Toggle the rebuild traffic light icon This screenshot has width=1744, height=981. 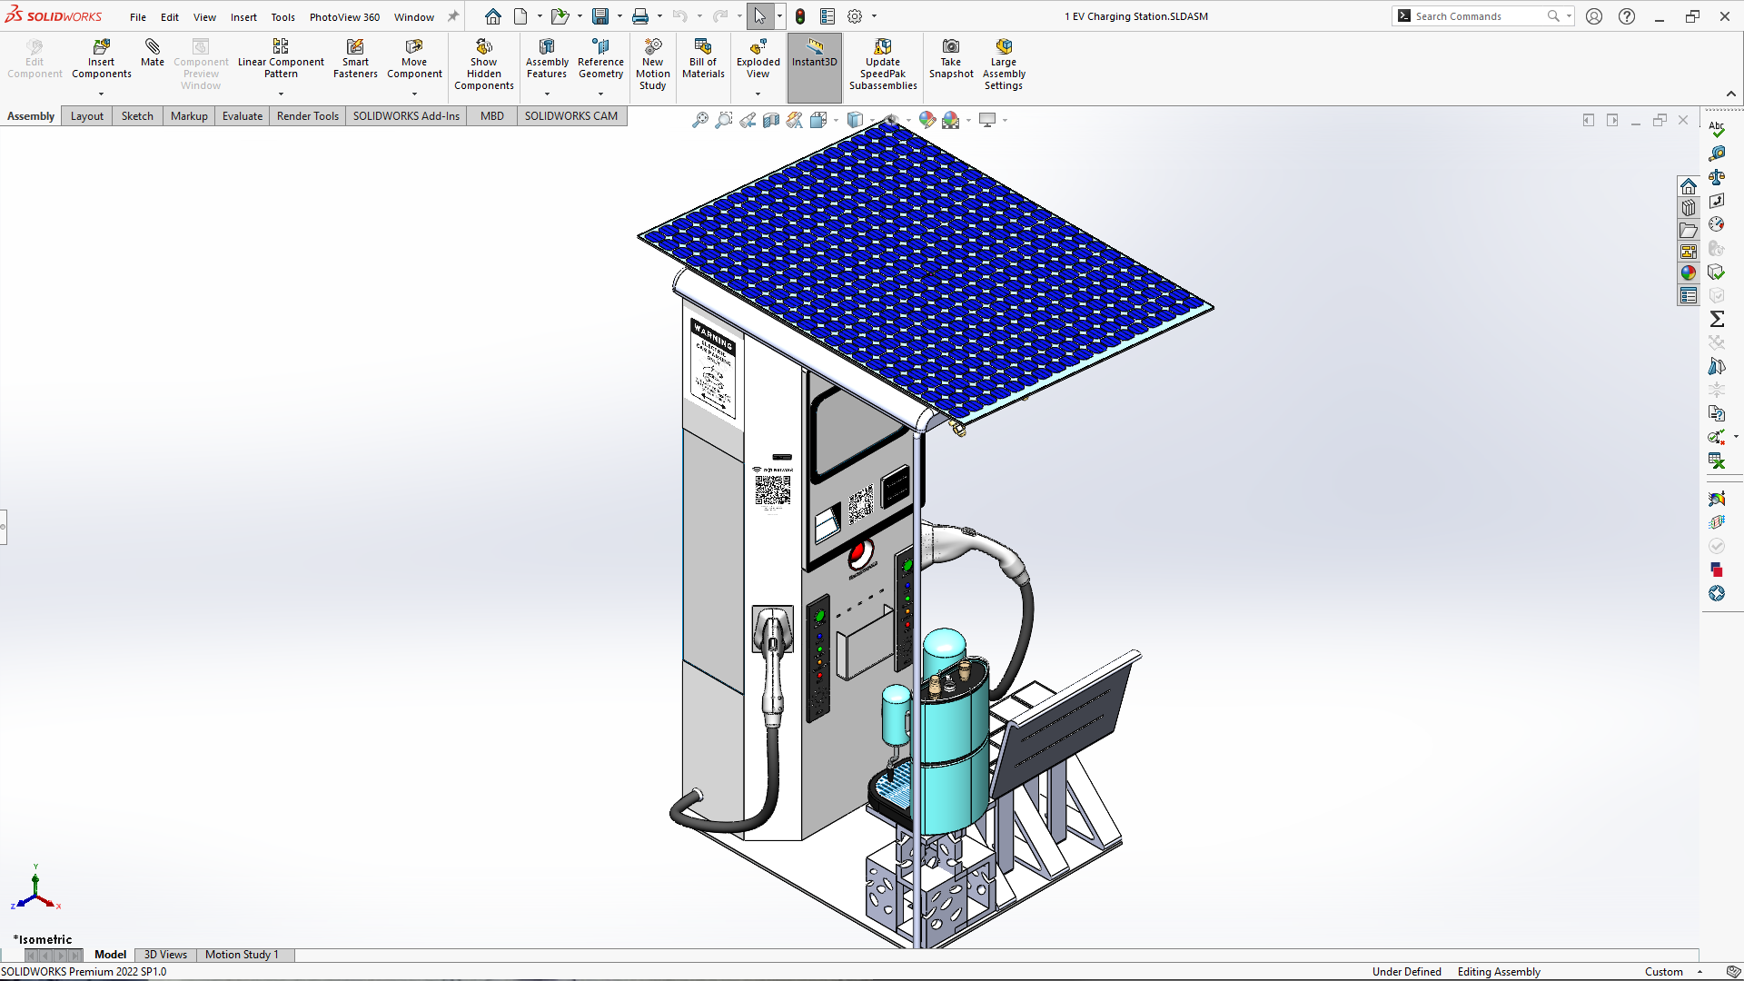click(800, 16)
